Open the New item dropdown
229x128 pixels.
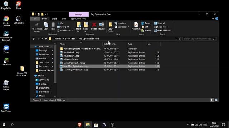(121, 23)
